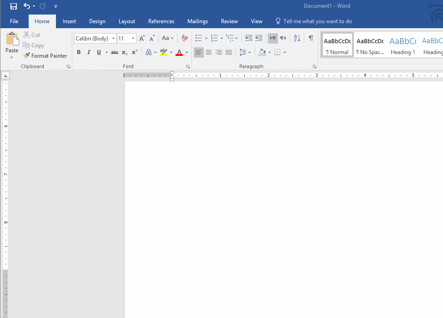Image resolution: width=443 pixels, height=318 pixels.
Task: Decrease paragraph indent
Action: [x=249, y=38]
